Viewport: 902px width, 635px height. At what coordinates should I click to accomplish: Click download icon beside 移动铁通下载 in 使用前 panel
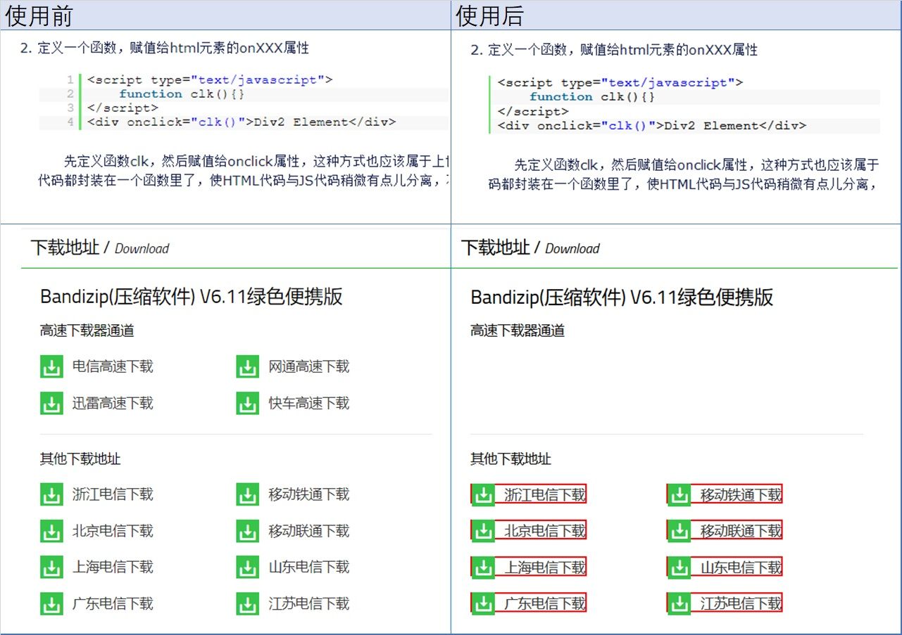coord(247,495)
